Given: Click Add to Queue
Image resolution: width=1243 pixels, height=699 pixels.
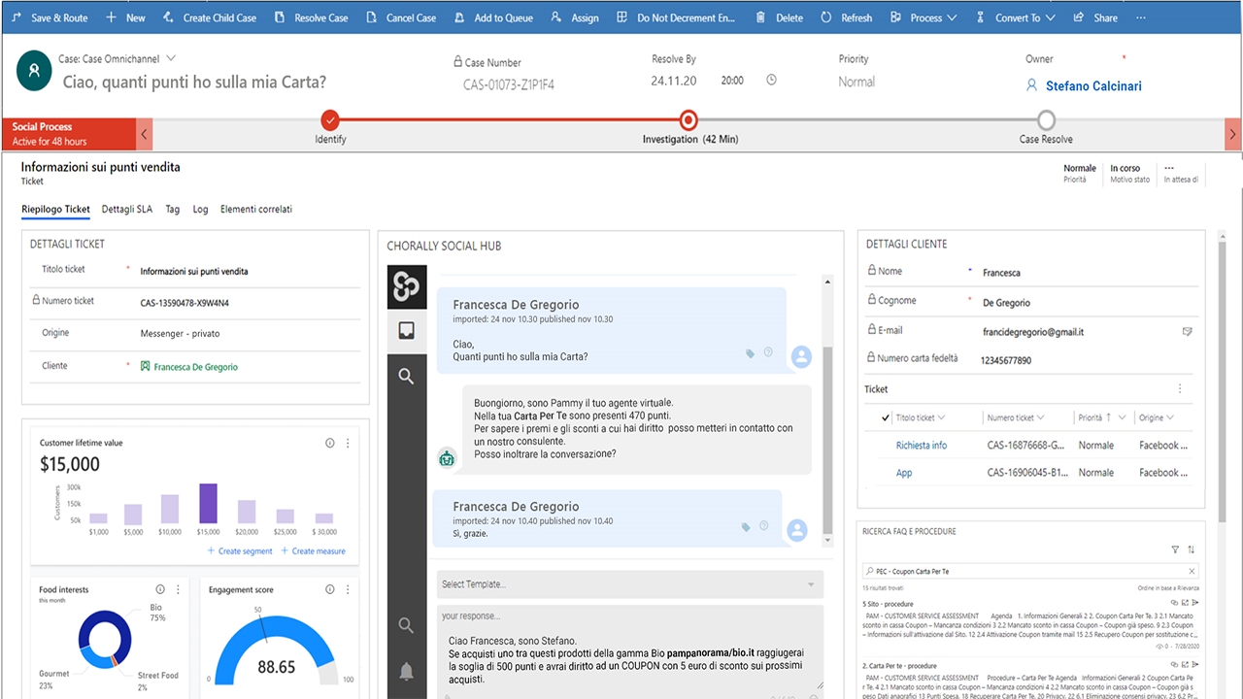Looking at the screenshot, I should click(x=493, y=17).
